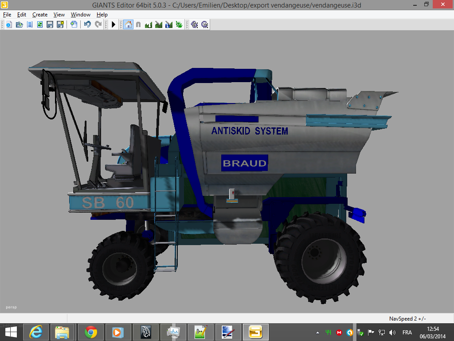Click the Open scene folder icon
Viewport: 454px width, 341px height.
coord(20,25)
